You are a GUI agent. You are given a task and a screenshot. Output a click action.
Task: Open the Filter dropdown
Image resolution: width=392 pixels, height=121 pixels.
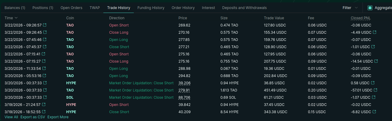tap(350, 8)
